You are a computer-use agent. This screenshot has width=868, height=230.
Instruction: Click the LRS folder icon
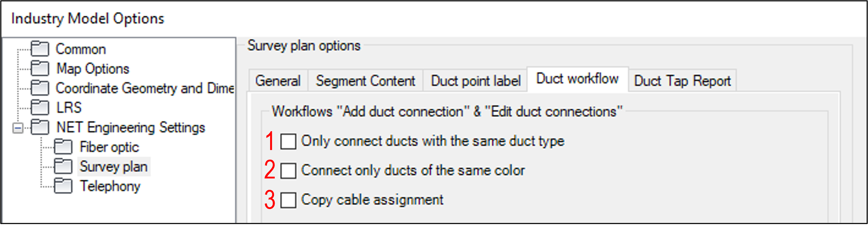click(x=40, y=108)
